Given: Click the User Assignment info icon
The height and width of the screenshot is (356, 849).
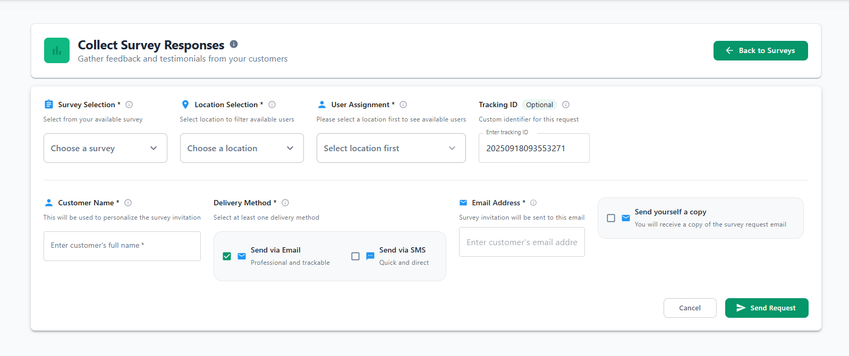Looking at the screenshot, I should [x=403, y=105].
